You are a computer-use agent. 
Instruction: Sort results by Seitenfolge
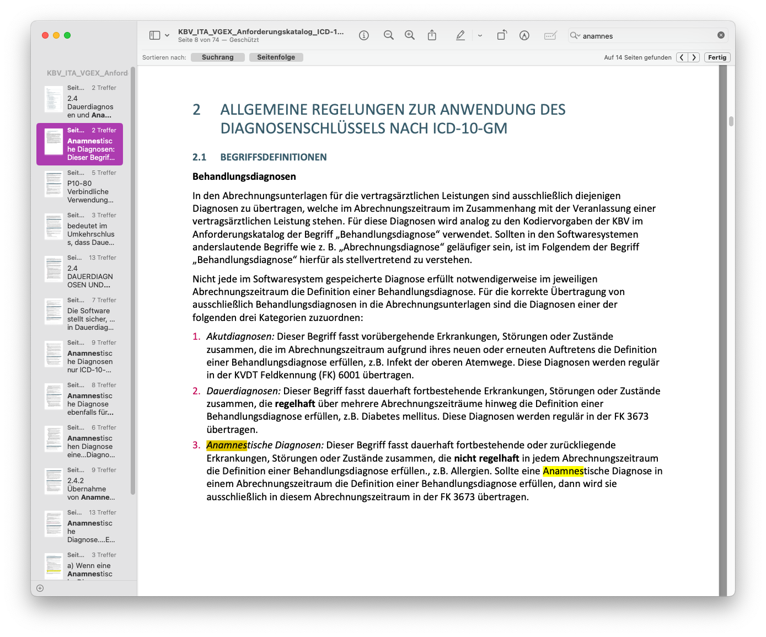point(276,57)
